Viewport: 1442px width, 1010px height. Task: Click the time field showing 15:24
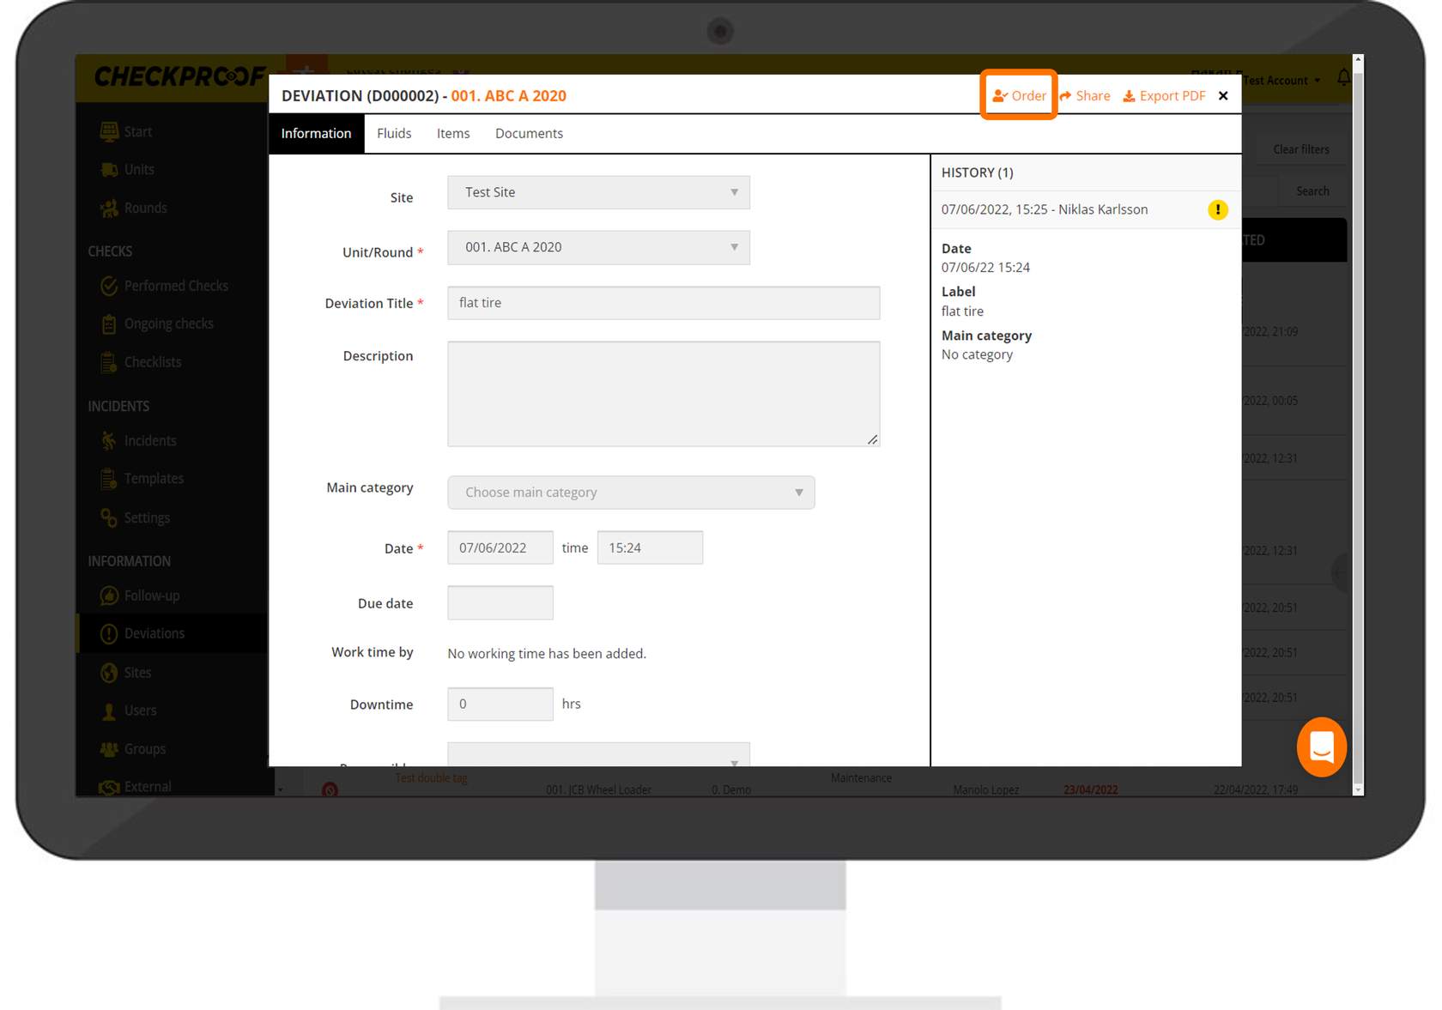point(650,547)
